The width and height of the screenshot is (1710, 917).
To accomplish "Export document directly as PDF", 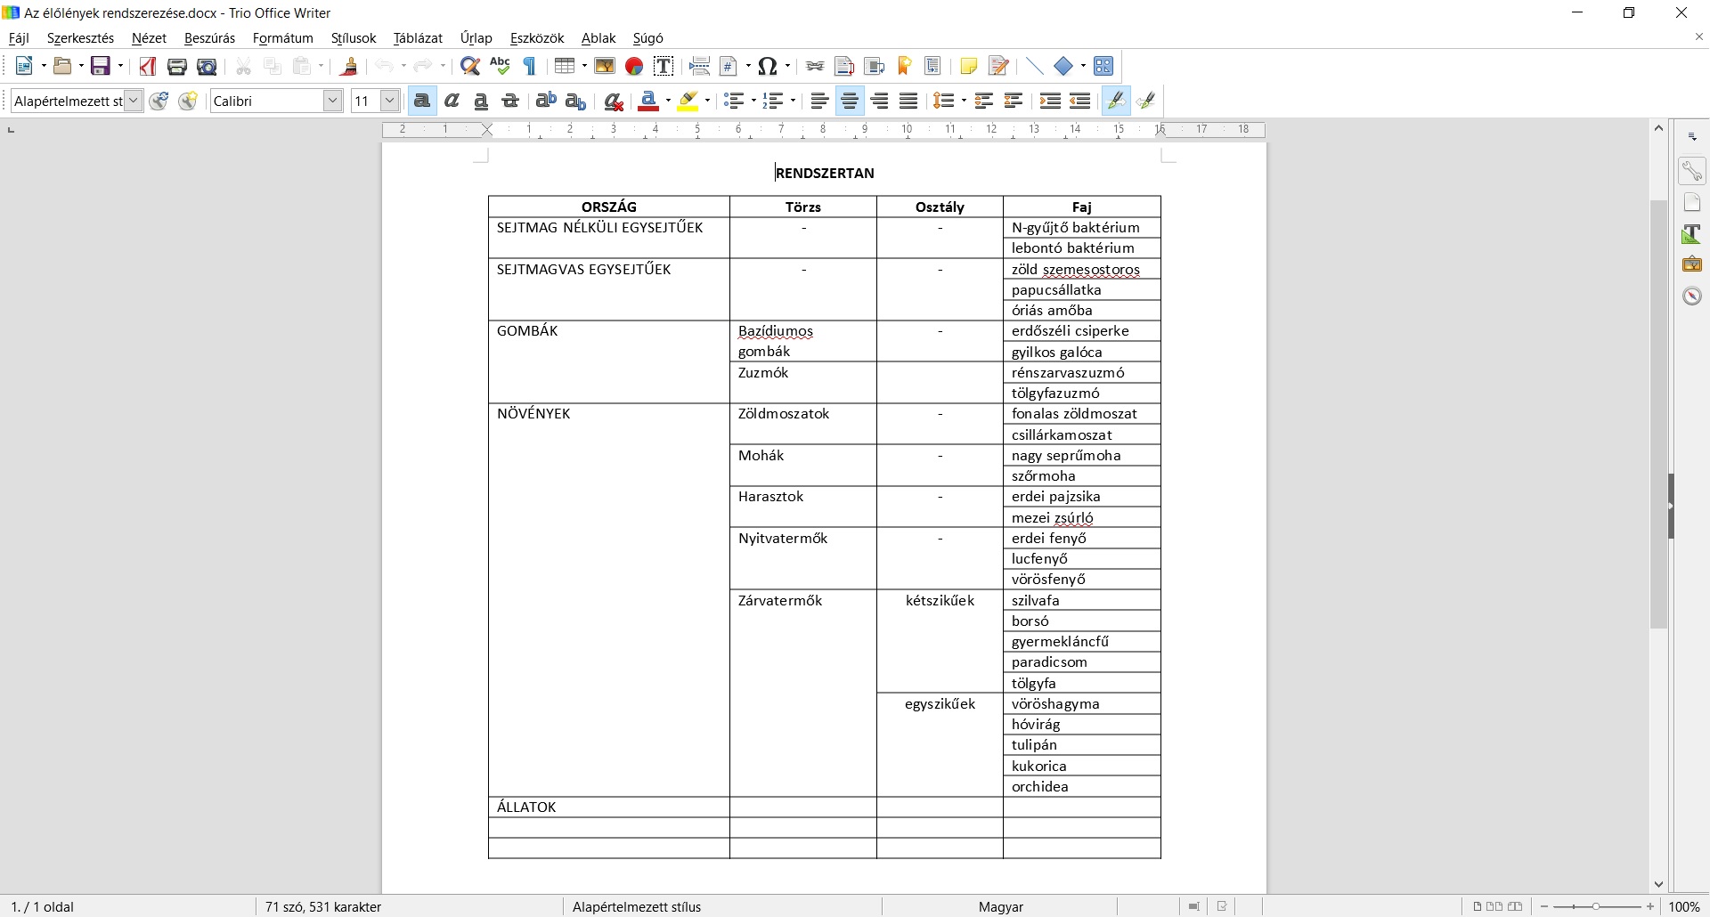I will point(148,67).
